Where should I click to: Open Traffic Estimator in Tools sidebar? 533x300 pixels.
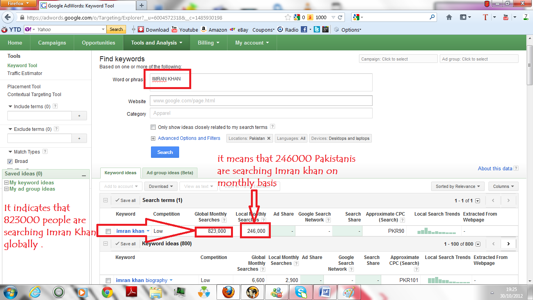tap(25, 73)
